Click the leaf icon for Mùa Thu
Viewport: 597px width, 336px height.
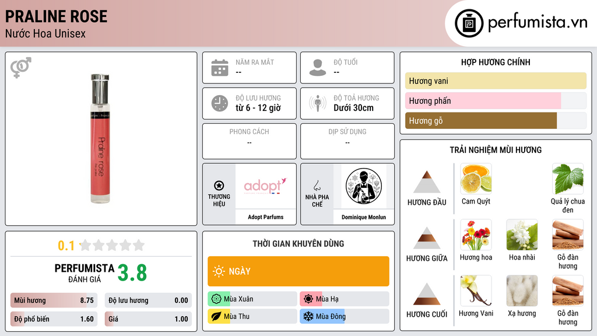coord(216,316)
